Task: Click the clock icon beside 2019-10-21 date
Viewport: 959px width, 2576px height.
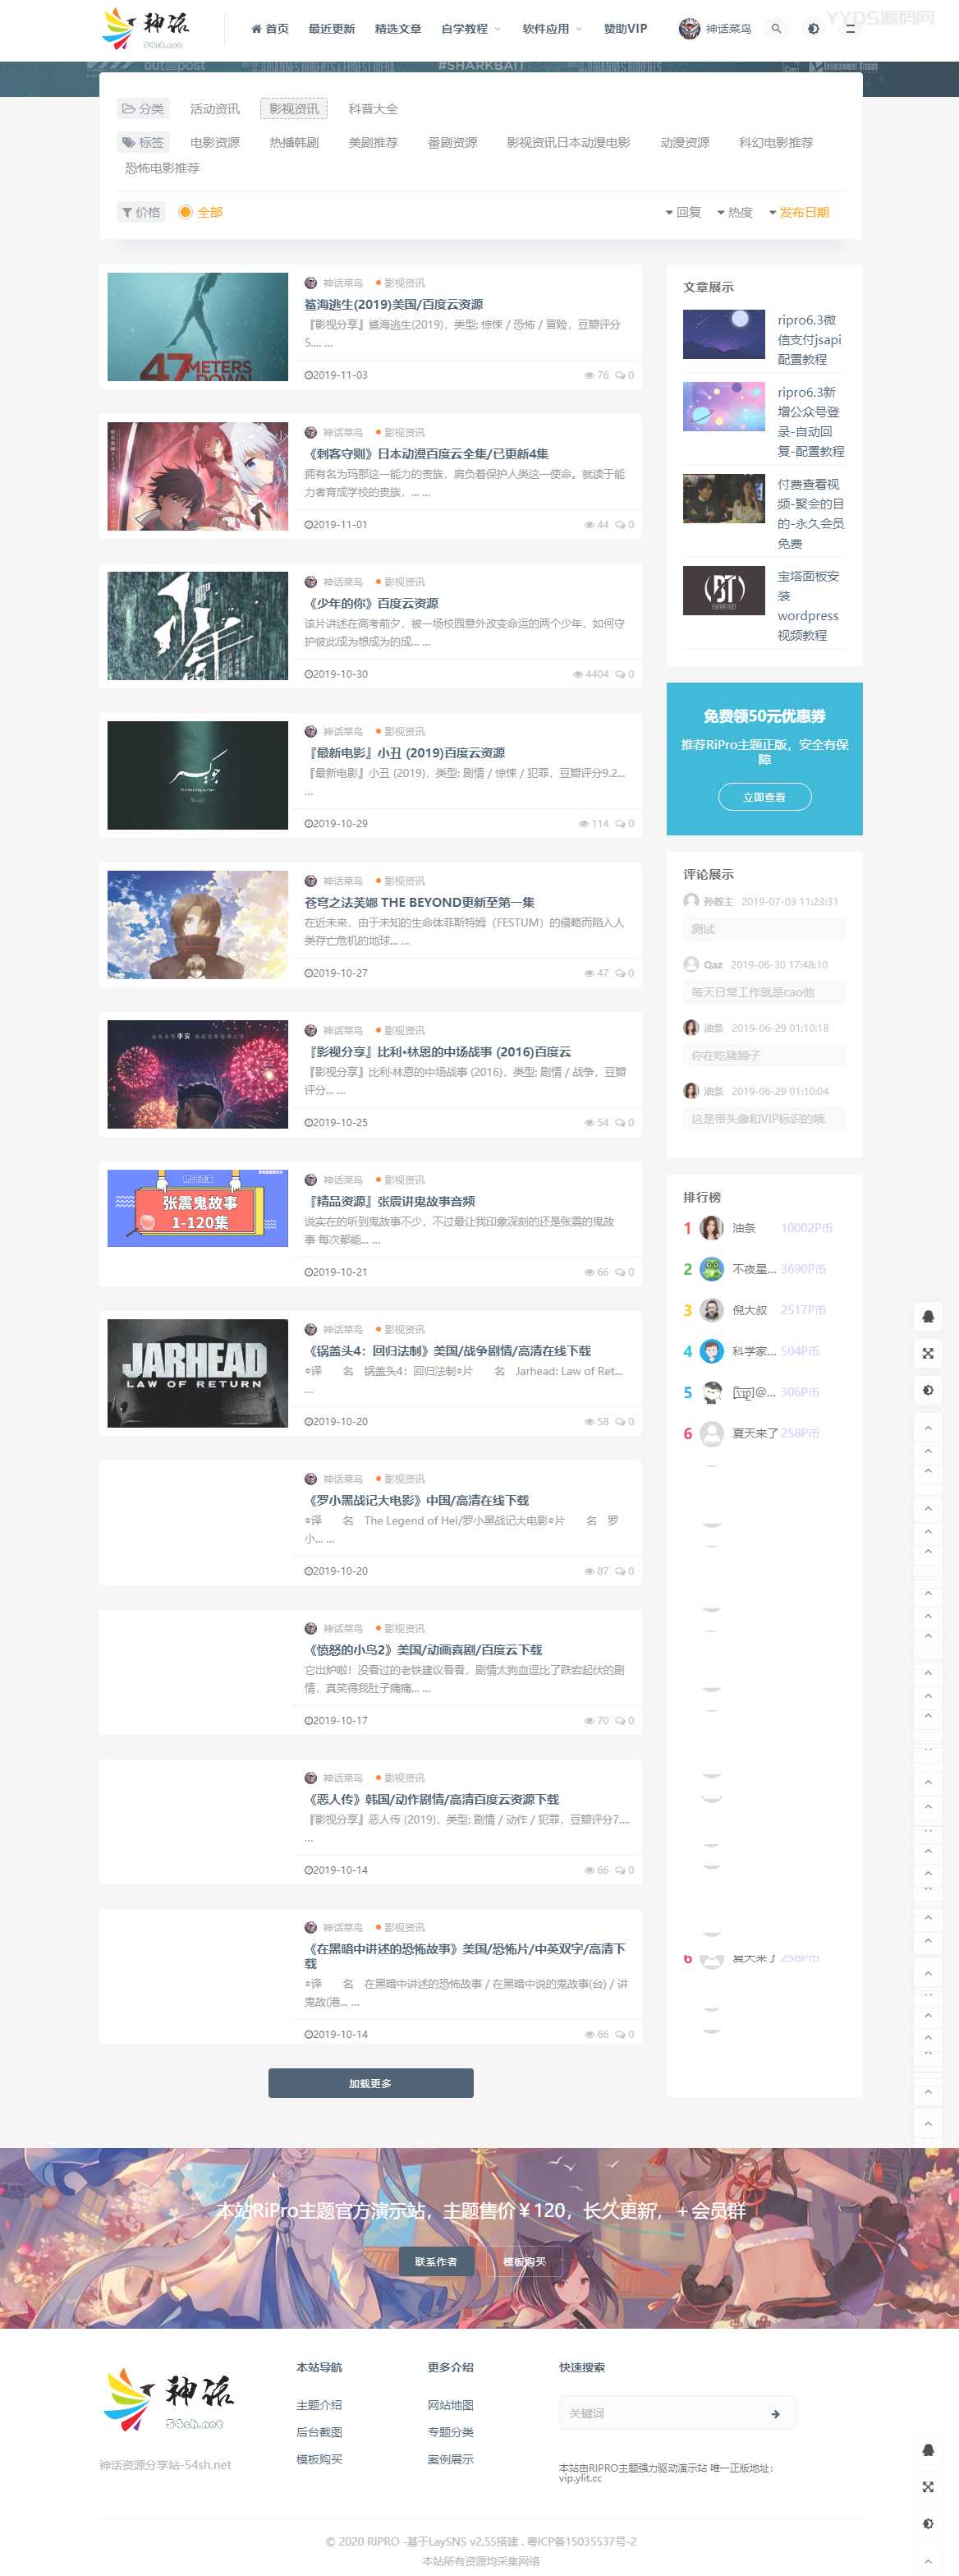Action: [x=308, y=1272]
